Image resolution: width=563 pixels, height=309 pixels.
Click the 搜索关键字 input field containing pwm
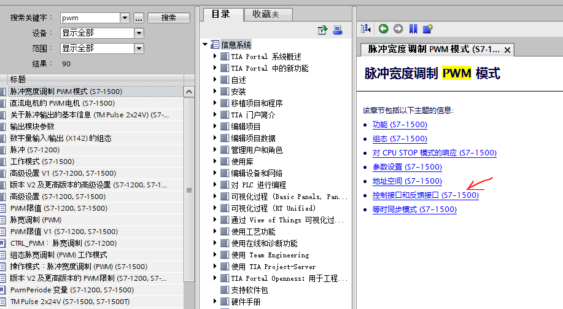(x=90, y=18)
